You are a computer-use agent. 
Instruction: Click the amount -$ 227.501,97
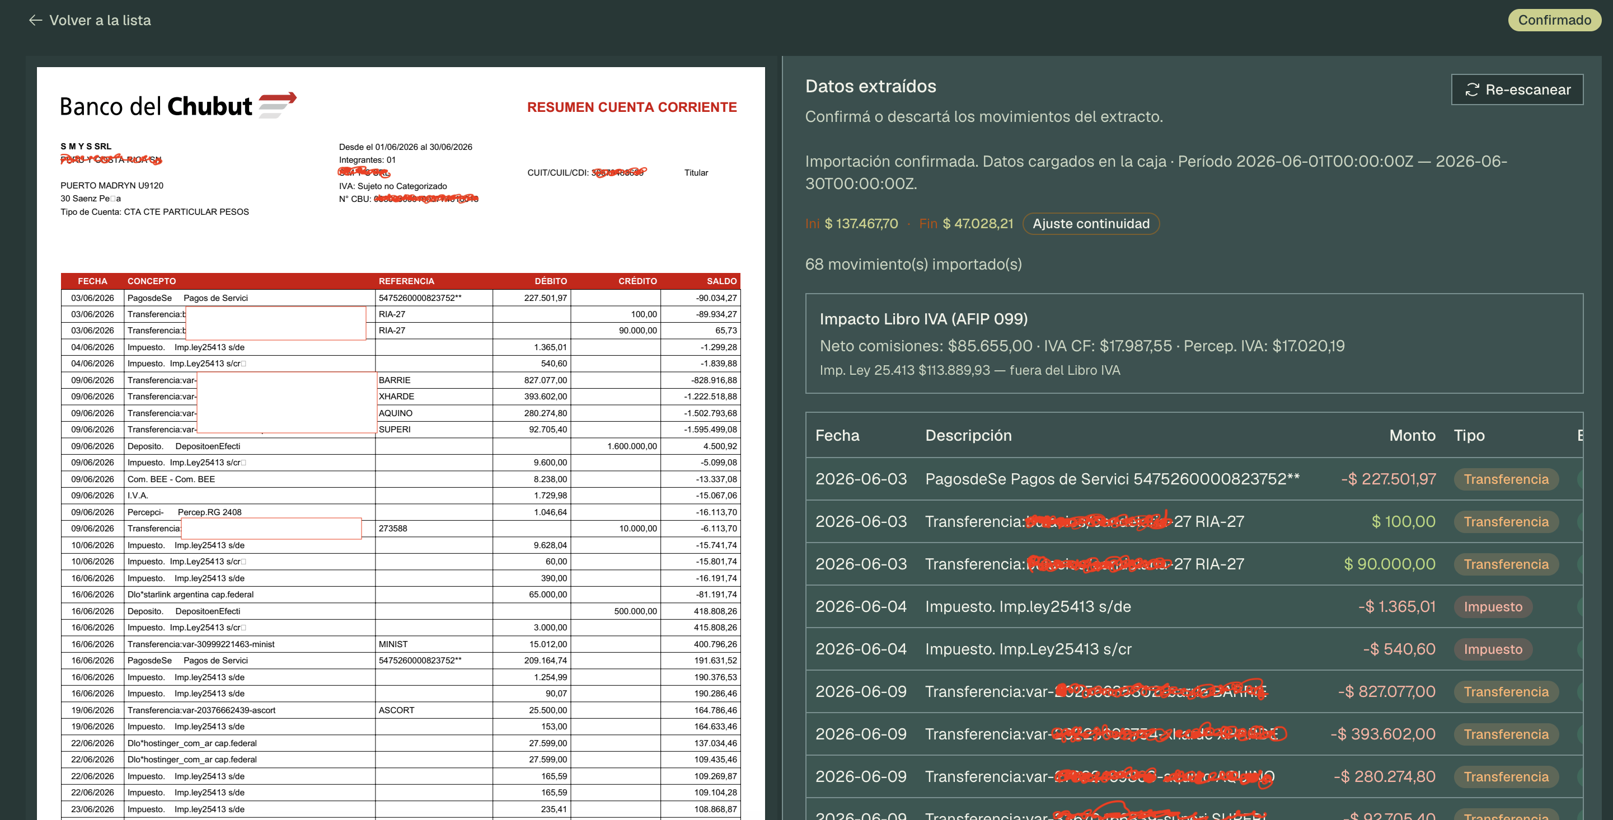click(1388, 479)
